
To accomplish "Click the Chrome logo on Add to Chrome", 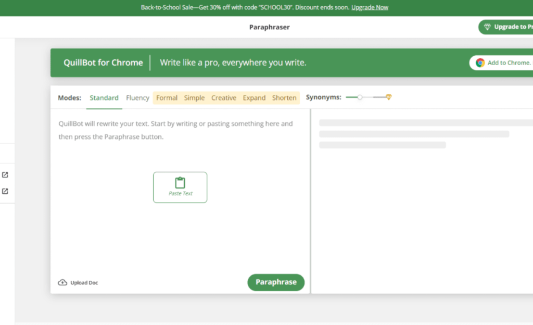I will (x=479, y=63).
